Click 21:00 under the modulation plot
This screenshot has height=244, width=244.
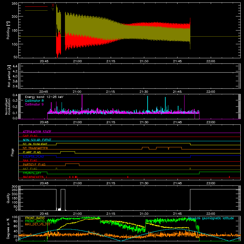click(77, 122)
